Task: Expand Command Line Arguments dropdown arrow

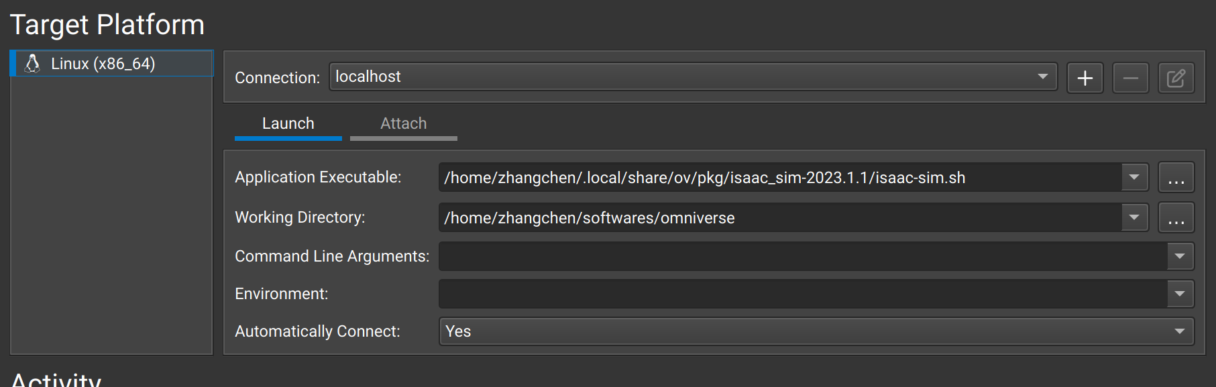Action: click(1180, 256)
